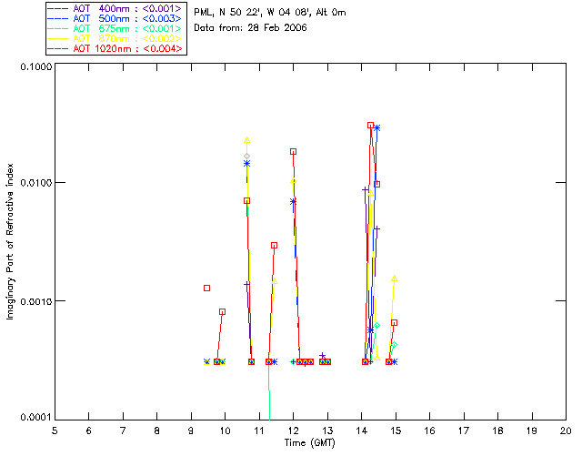
Task: Select the red square near 0.00065 before time 15
Action: [x=394, y=322]
